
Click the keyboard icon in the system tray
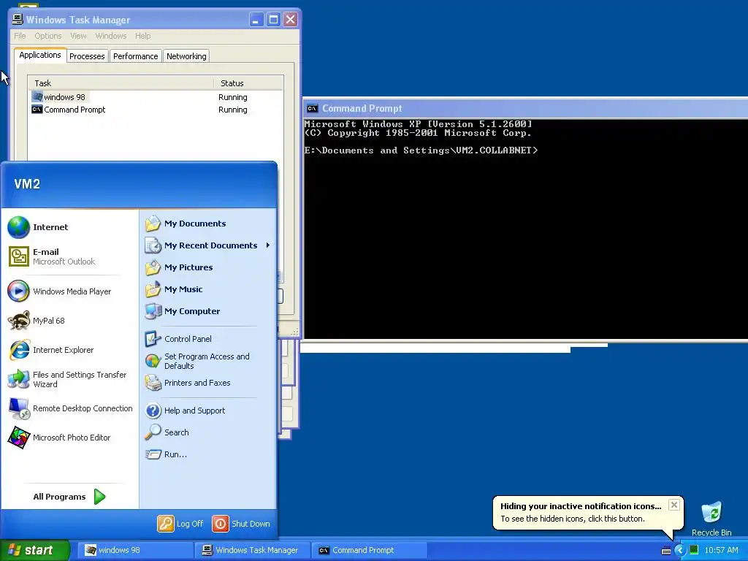point(666,551)
